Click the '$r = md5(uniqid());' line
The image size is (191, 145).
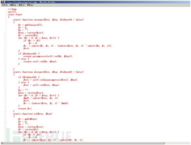[x=30, y=25]
